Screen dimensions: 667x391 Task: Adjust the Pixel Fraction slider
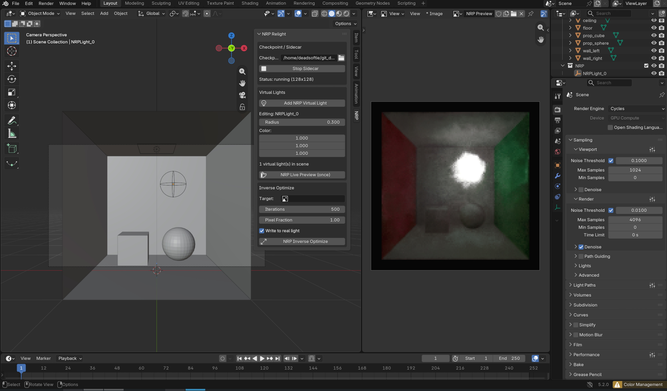(302, 220)
